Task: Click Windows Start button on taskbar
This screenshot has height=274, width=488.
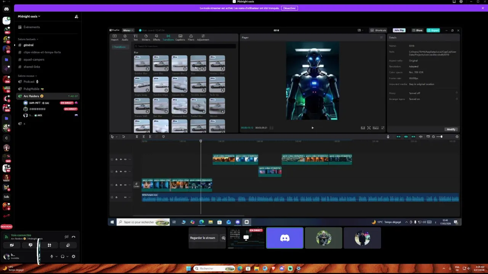Action: pos(188,268)
